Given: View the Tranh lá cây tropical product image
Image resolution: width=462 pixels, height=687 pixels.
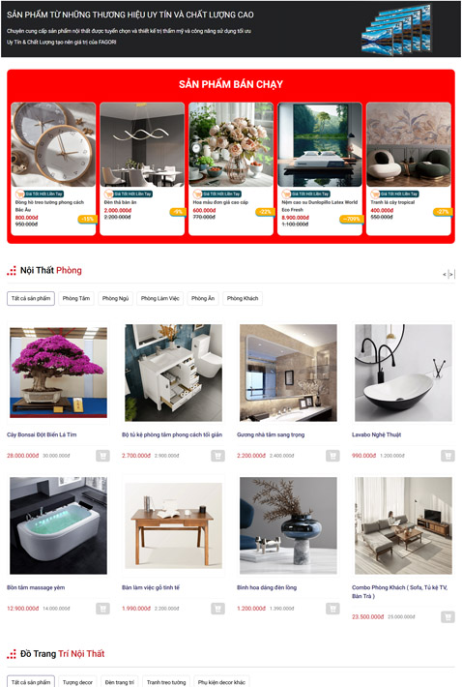Looking at the screenshot, I should tap(409, 144).
